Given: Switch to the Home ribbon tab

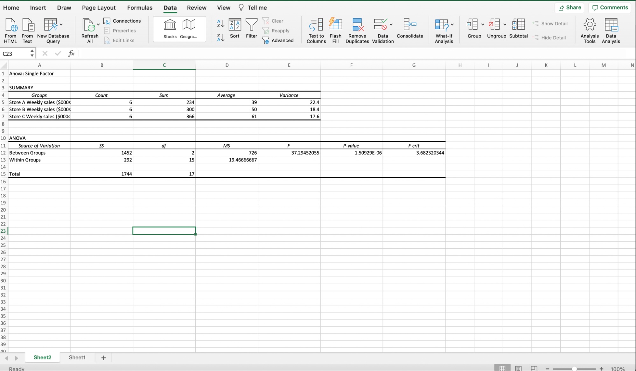Looking at the screenshot, I should pyautogui.click(x=11, y=8).
